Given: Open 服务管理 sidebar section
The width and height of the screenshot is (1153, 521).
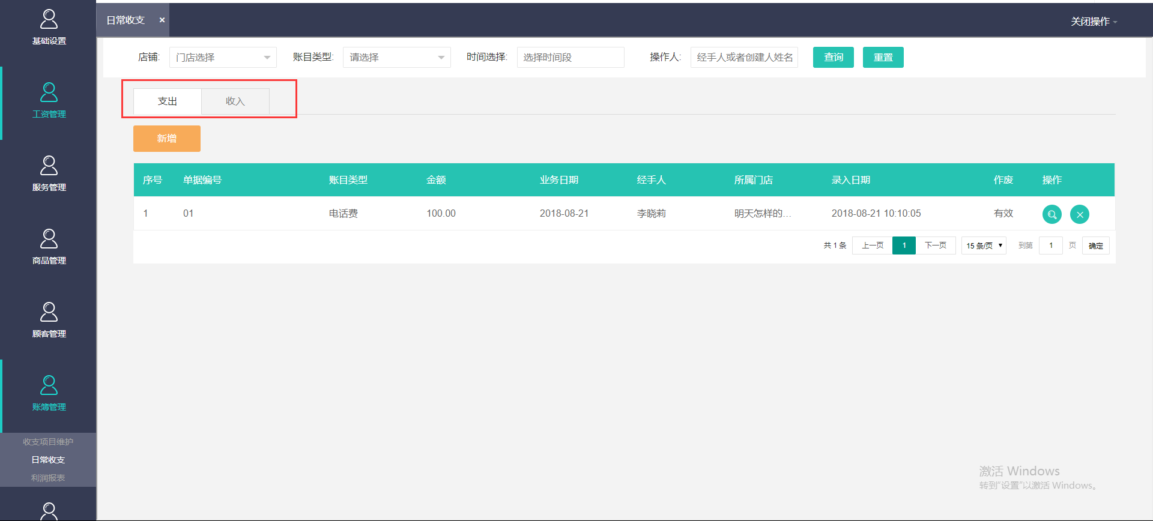Looking at the screenshot, I should 49,174.
